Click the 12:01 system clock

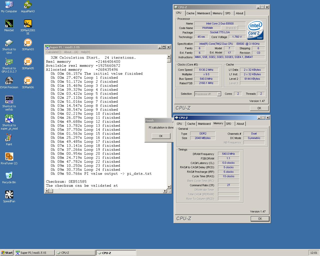[x=314, y=253]
